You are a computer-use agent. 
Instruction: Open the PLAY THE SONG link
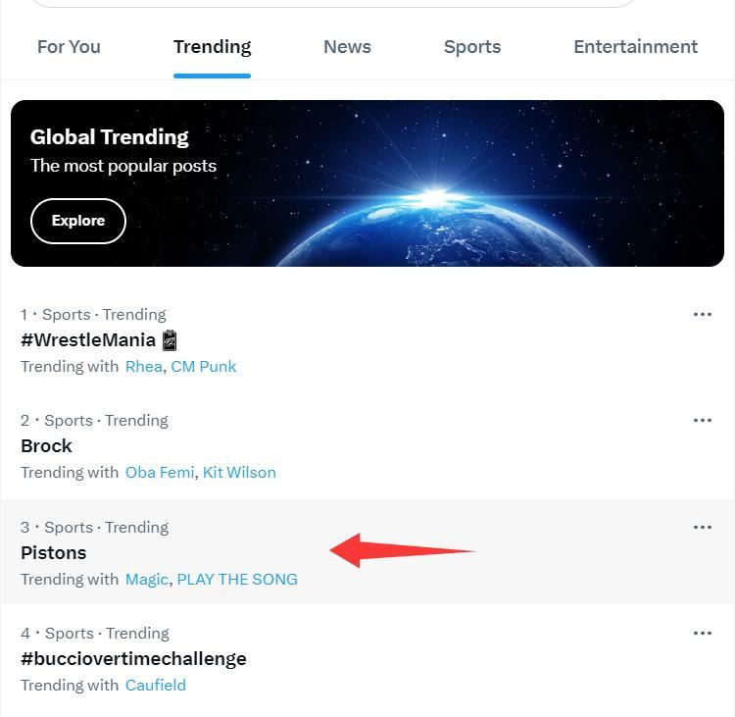point(237,580)
